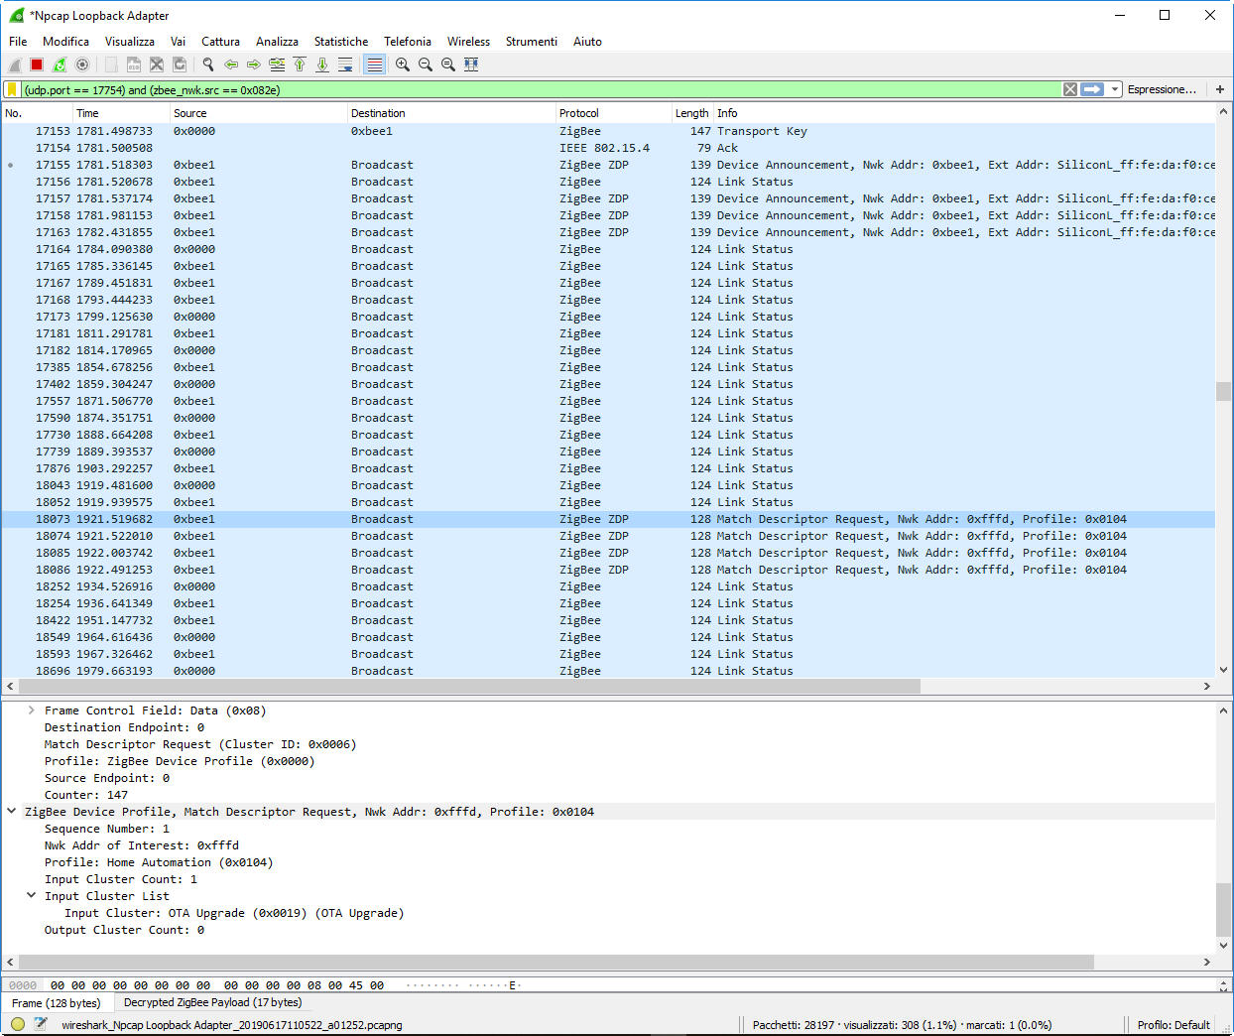Open the display filter history dropdown
Image resolution: width=1234 pixels, height=1036 pixels.
coord(1115,89)
